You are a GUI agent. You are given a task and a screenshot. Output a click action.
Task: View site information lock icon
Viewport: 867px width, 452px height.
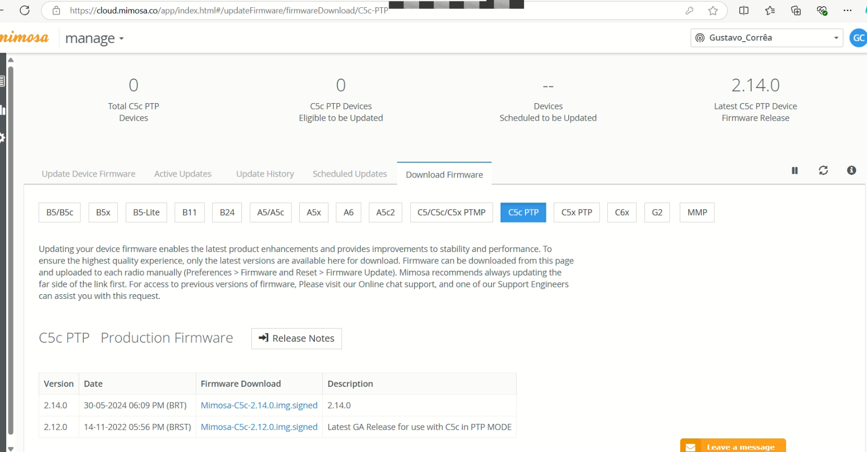pyautogui.click(x=56, y=10)
